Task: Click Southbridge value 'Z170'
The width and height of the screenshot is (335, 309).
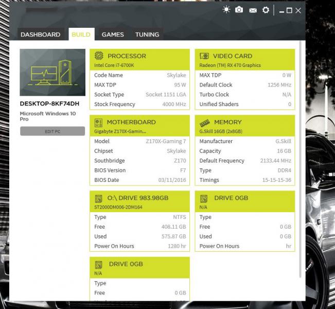Action: pyautogui.click(x=180, y=161)
